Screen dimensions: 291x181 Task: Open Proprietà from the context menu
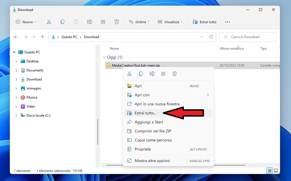click(x=168, y=149)
